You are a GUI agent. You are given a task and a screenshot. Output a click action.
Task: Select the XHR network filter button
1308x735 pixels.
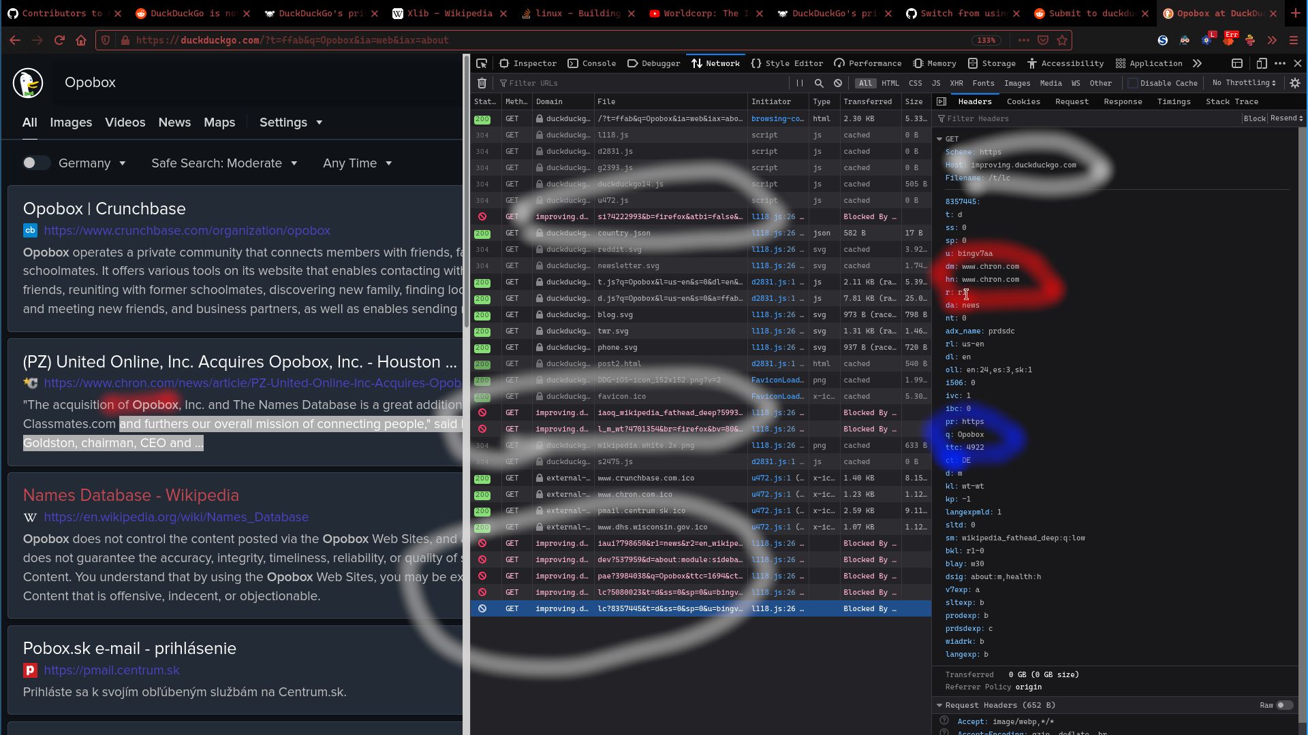point(956,82)
